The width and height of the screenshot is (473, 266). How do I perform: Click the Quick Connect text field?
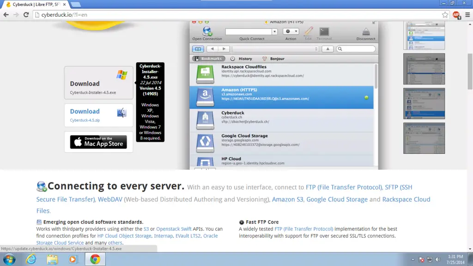click(249, 32)
